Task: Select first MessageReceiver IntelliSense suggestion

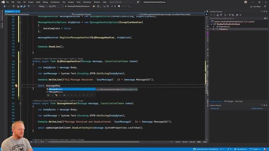Action: click(x=71, y=89)
